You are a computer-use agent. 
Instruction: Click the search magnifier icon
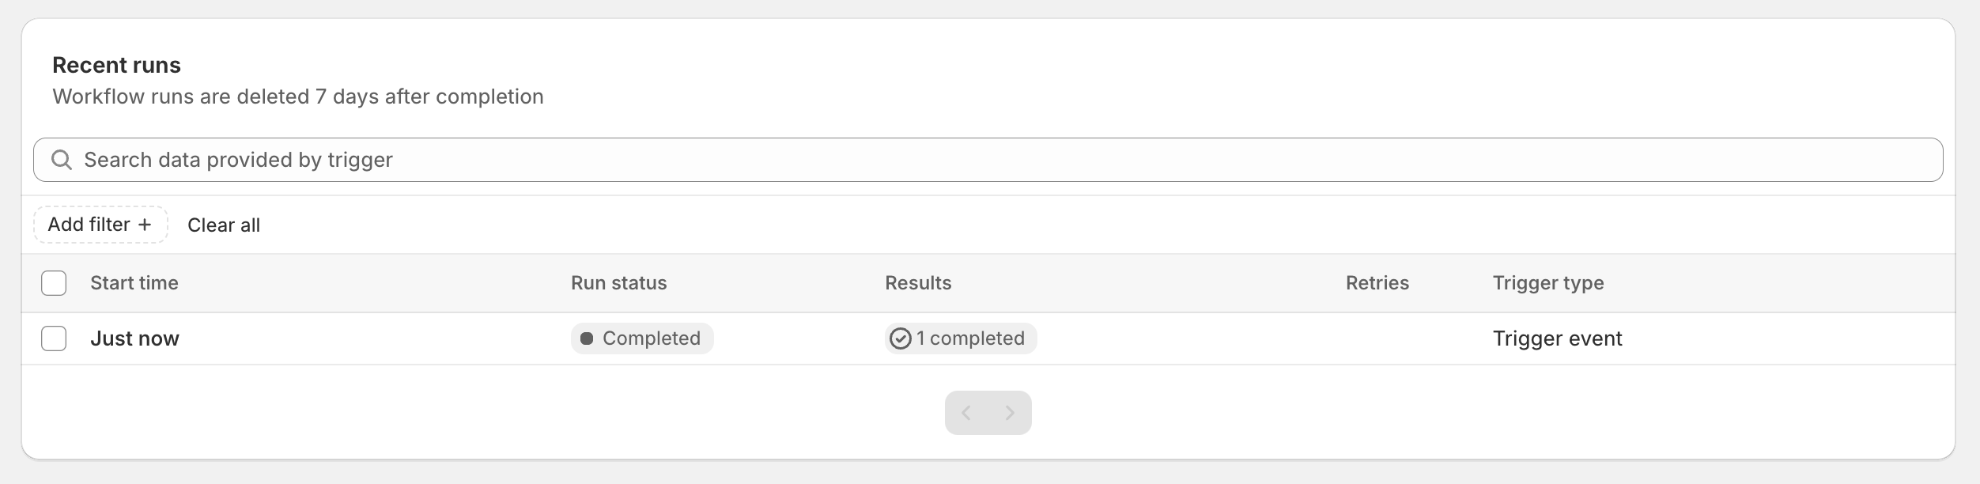tap(62, 160)
